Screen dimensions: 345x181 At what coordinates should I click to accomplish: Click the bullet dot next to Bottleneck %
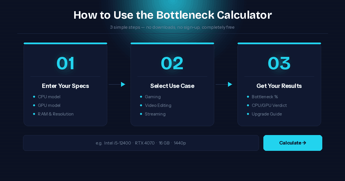point(248,97)
